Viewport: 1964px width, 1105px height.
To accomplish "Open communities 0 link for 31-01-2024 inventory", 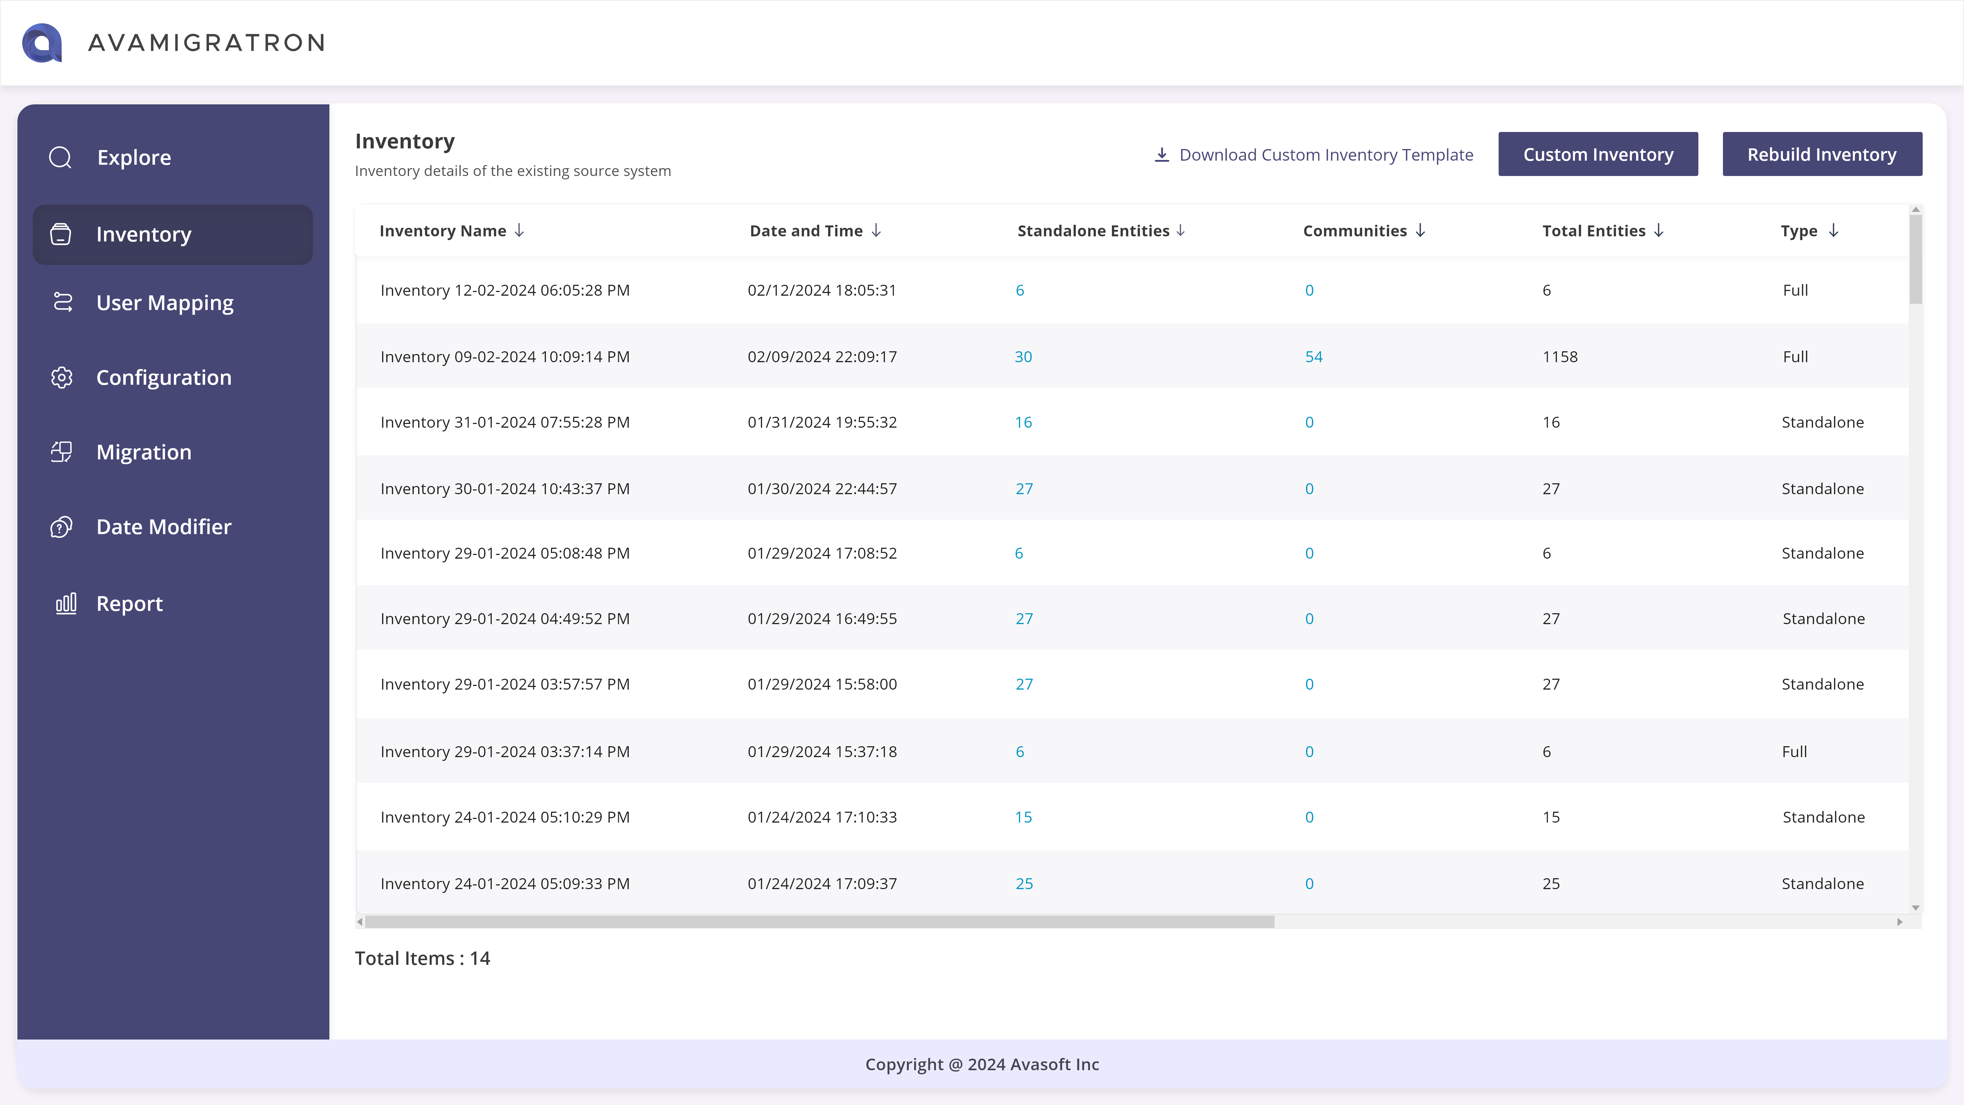I will click(1309, 423).
